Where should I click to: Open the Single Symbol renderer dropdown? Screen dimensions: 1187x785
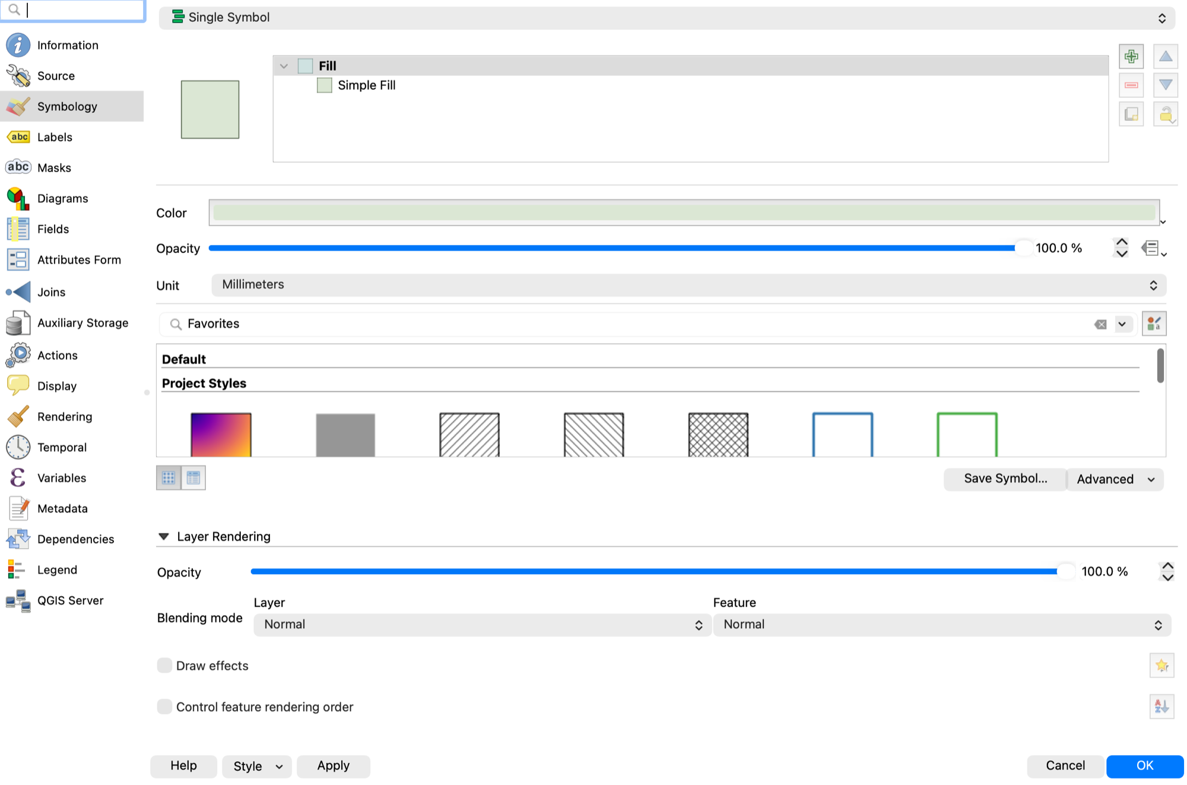point(667,18)
